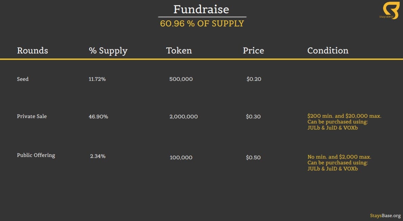Click the 500,000 seed token amount
This screenshot has height=221, width=403.
coord(181,79)
